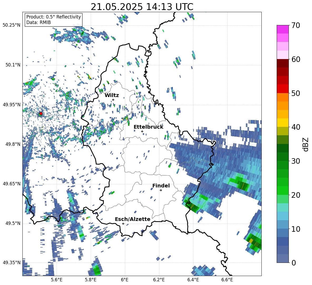Click the 49.8°N latitude label
The width and height of the screenshot is (312, 285).
[x=13, y=144]
